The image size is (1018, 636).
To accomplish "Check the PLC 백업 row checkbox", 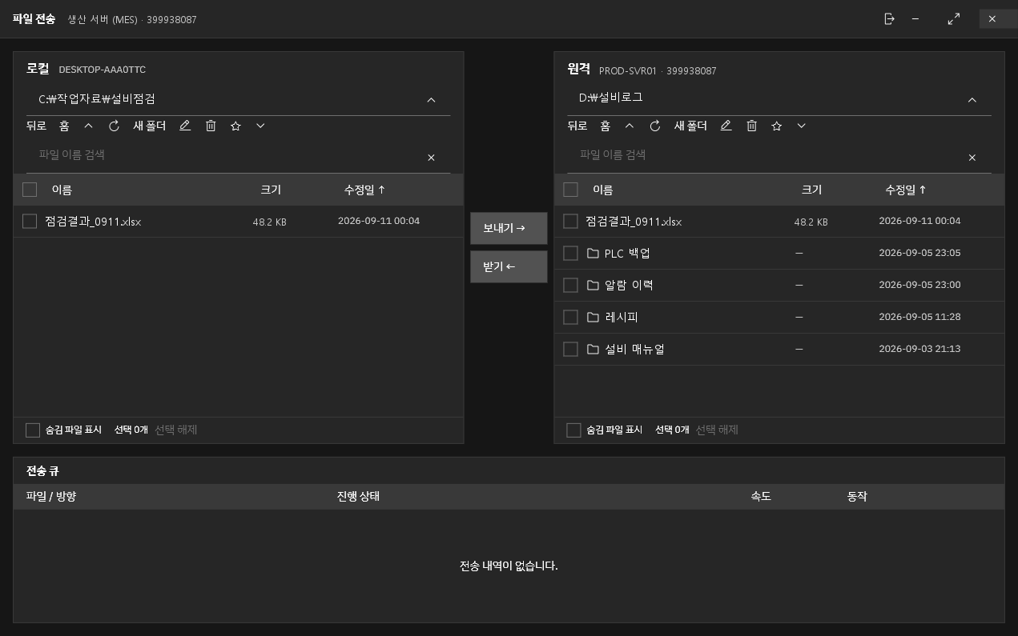I will 570,253.
